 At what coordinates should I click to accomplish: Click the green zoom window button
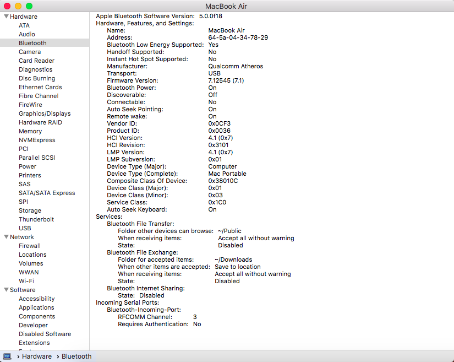pyautogui.click(x=29, y=6)
